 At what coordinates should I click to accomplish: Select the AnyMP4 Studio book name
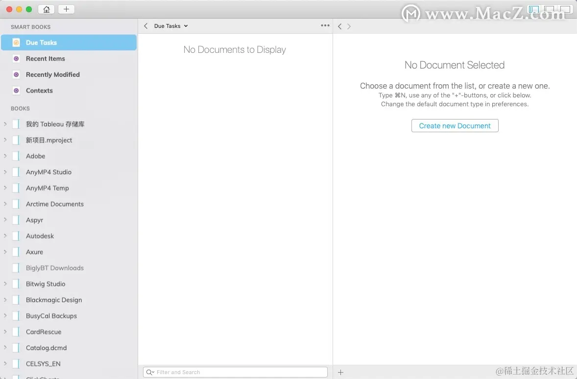48,172
